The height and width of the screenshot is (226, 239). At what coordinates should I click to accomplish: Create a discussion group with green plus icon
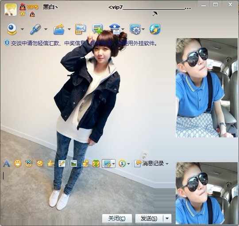point(97,29)
